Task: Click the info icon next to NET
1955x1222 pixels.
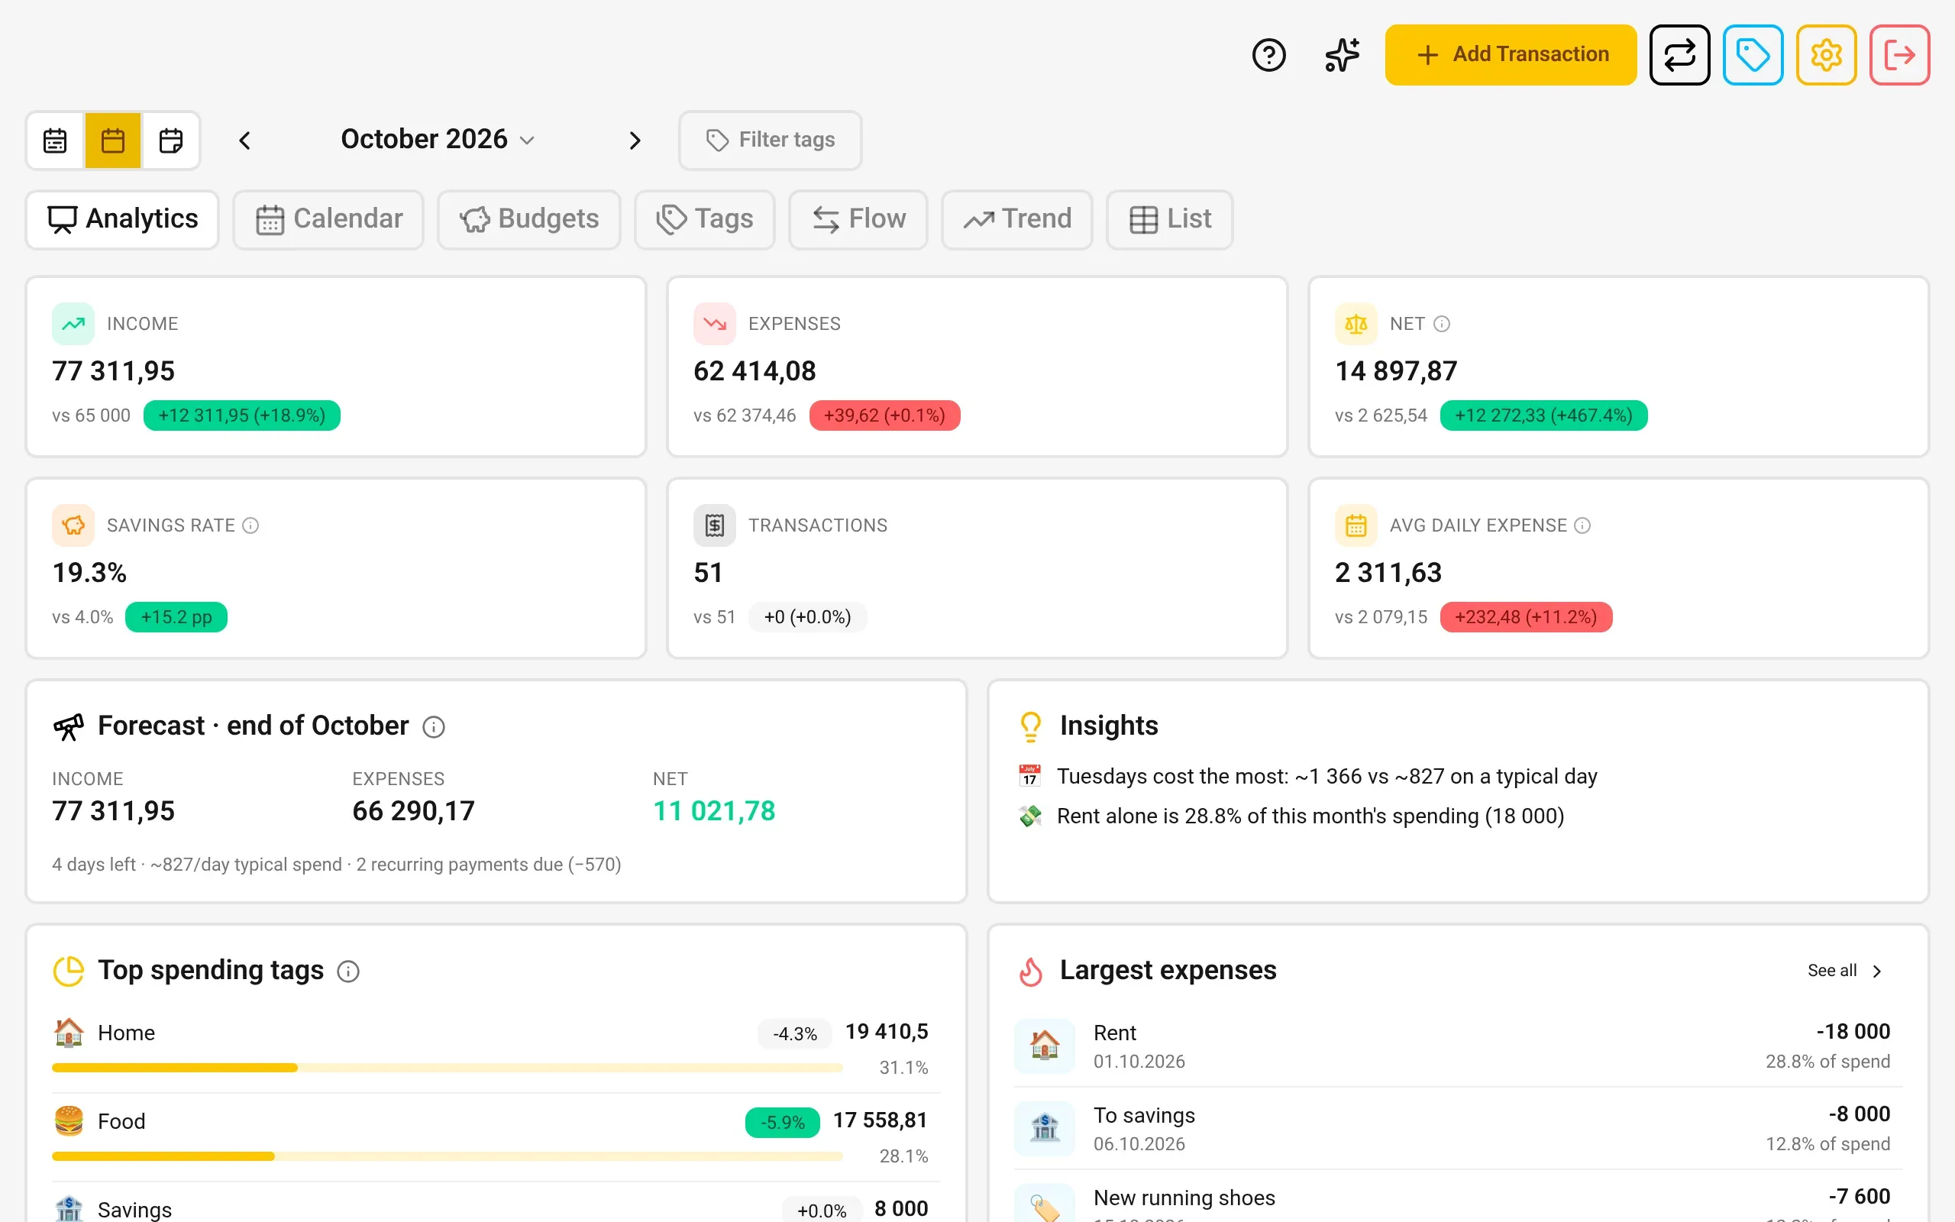Action: pos(1442,324)
